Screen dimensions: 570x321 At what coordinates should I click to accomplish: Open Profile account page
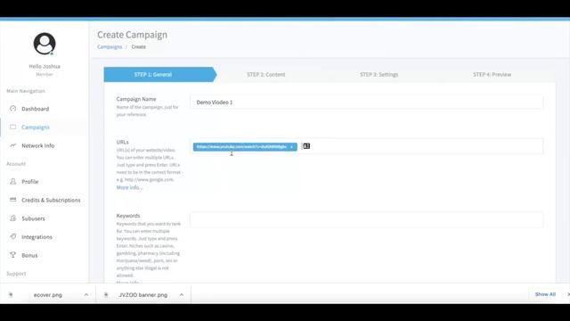29,182
